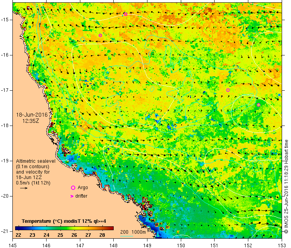Click the 'and velocity for' caption line

click(x=33, y=172)
